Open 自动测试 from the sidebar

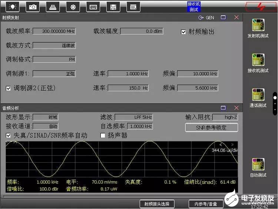click(x=258, y=167)
